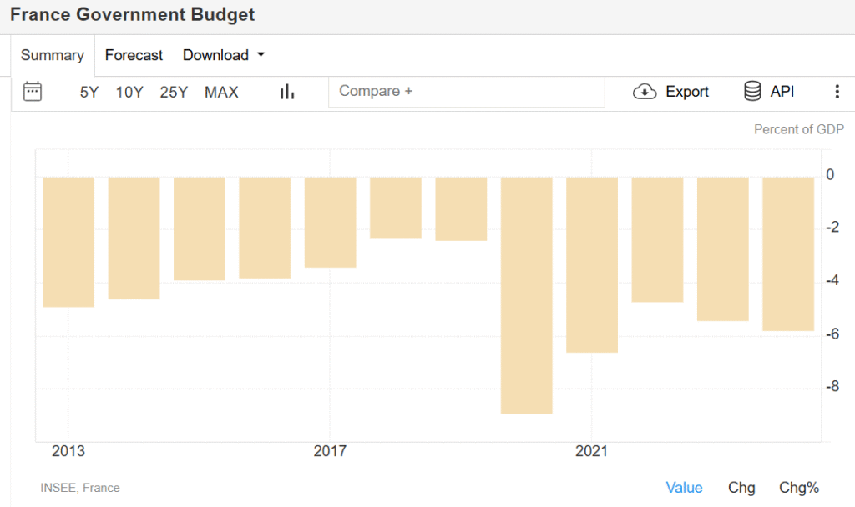This screenshot has height=507, width=855.
Task: Click the cloud Export icon
Action: [645, 92]
